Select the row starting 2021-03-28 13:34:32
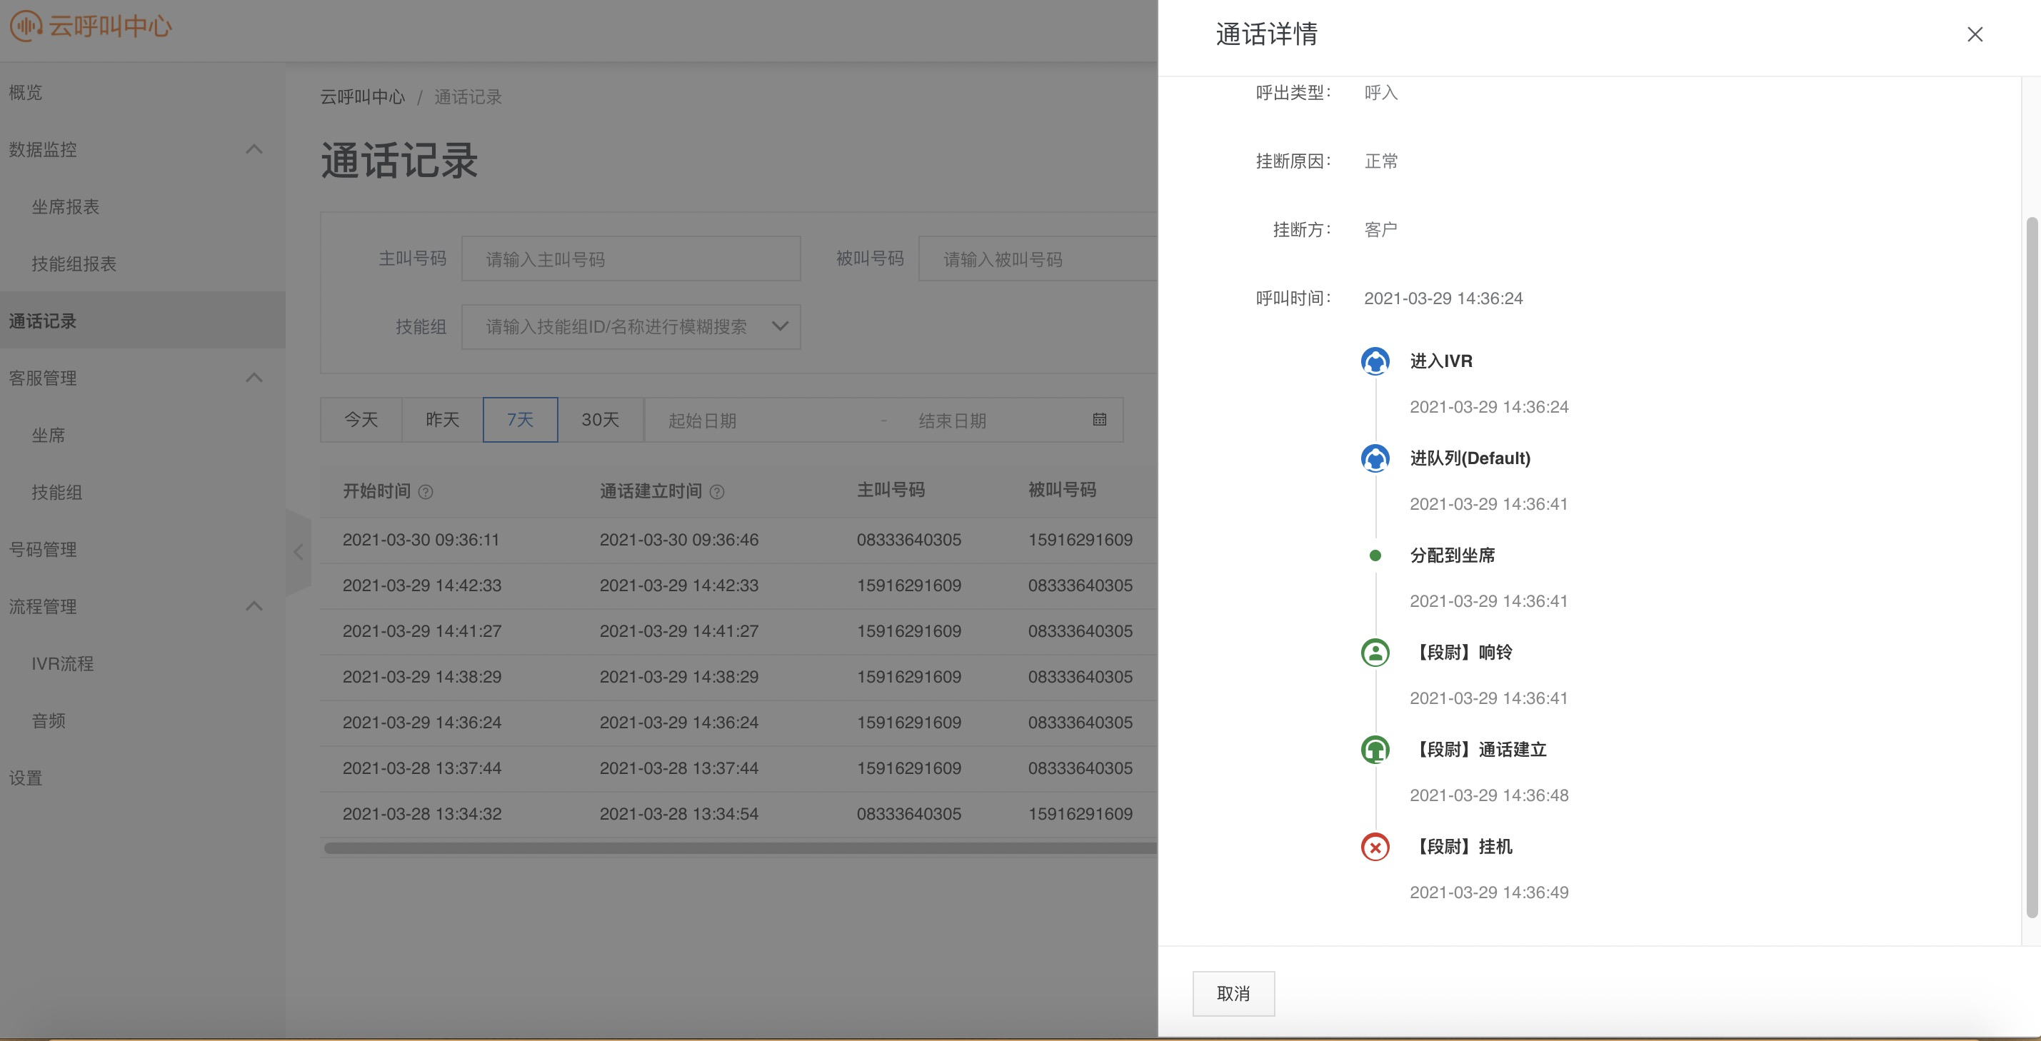 pos(738,815)
